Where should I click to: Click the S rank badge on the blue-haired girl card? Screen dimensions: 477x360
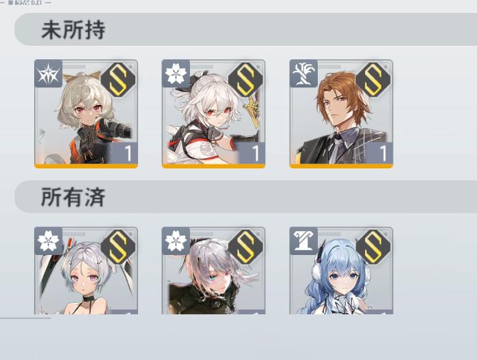373,247
